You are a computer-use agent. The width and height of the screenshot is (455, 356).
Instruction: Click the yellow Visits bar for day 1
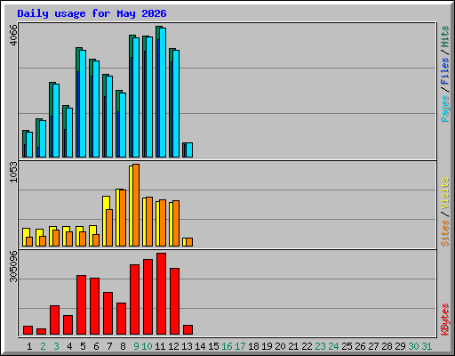[x=25, y=237]
